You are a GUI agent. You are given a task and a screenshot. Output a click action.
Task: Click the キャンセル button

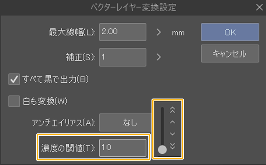click(x=230, y=54)
